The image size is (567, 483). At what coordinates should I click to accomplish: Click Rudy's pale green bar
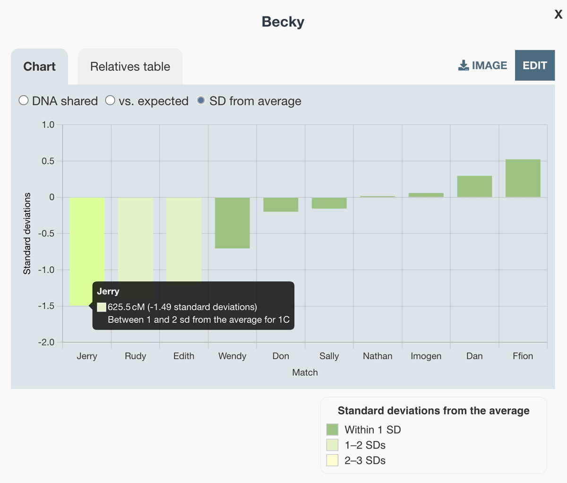pos(136,236)
